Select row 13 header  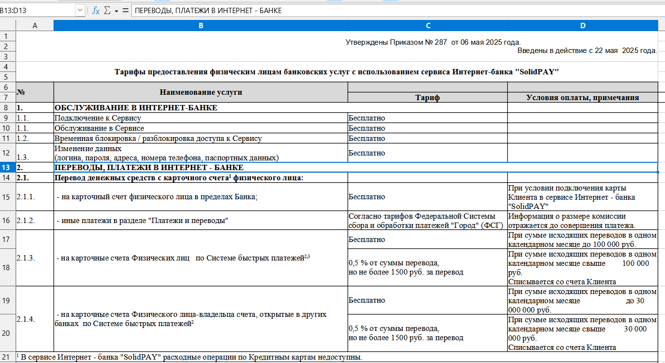click(x=8, y=168)
